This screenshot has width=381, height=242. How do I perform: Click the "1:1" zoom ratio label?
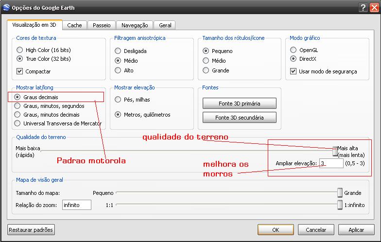(109, 205)
